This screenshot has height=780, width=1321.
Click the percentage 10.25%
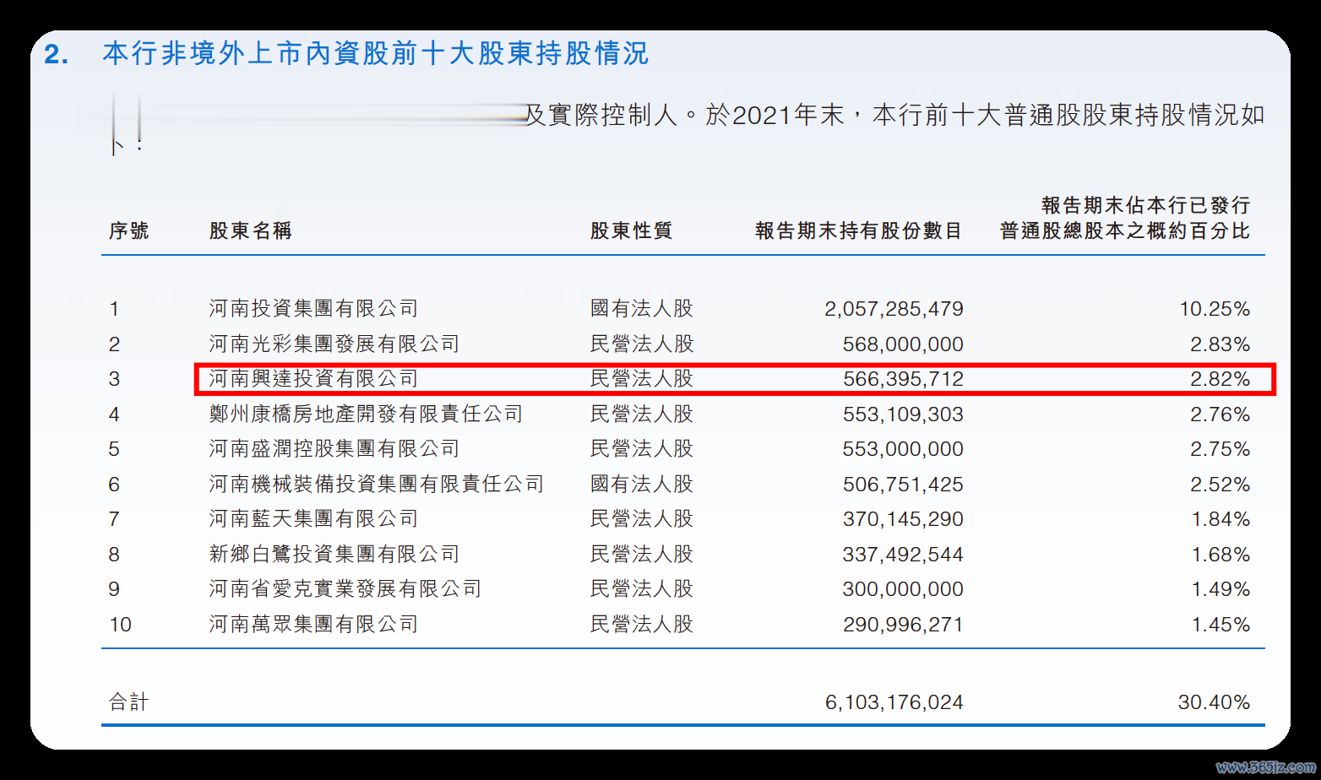point(1215,309)
